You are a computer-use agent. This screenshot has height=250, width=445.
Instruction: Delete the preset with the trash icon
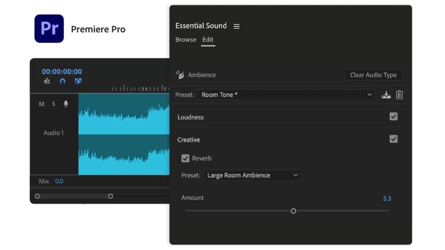(x=399, y=95)
